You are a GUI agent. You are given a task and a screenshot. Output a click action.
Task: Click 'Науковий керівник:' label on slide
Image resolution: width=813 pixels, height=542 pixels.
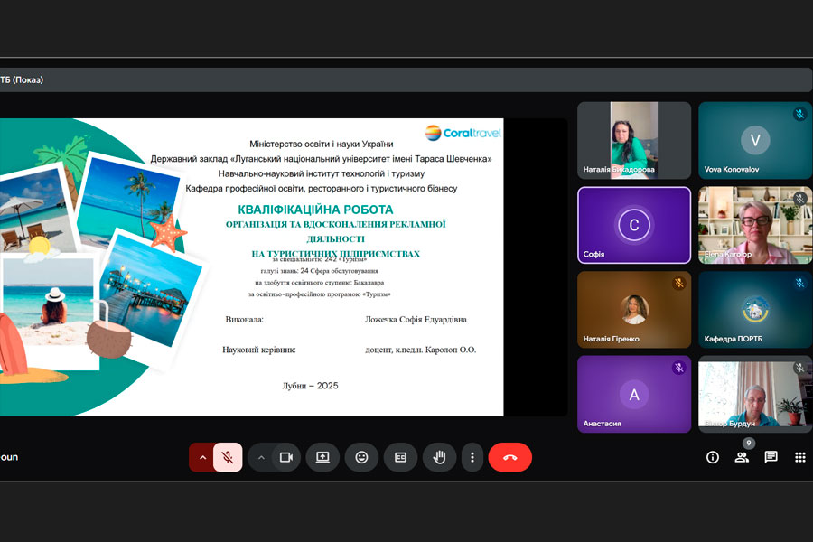point(258,350)
